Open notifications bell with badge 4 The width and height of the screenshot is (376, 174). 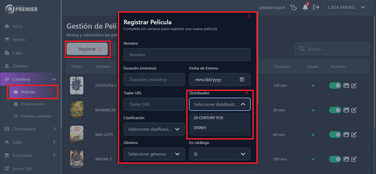coord(305,8)
